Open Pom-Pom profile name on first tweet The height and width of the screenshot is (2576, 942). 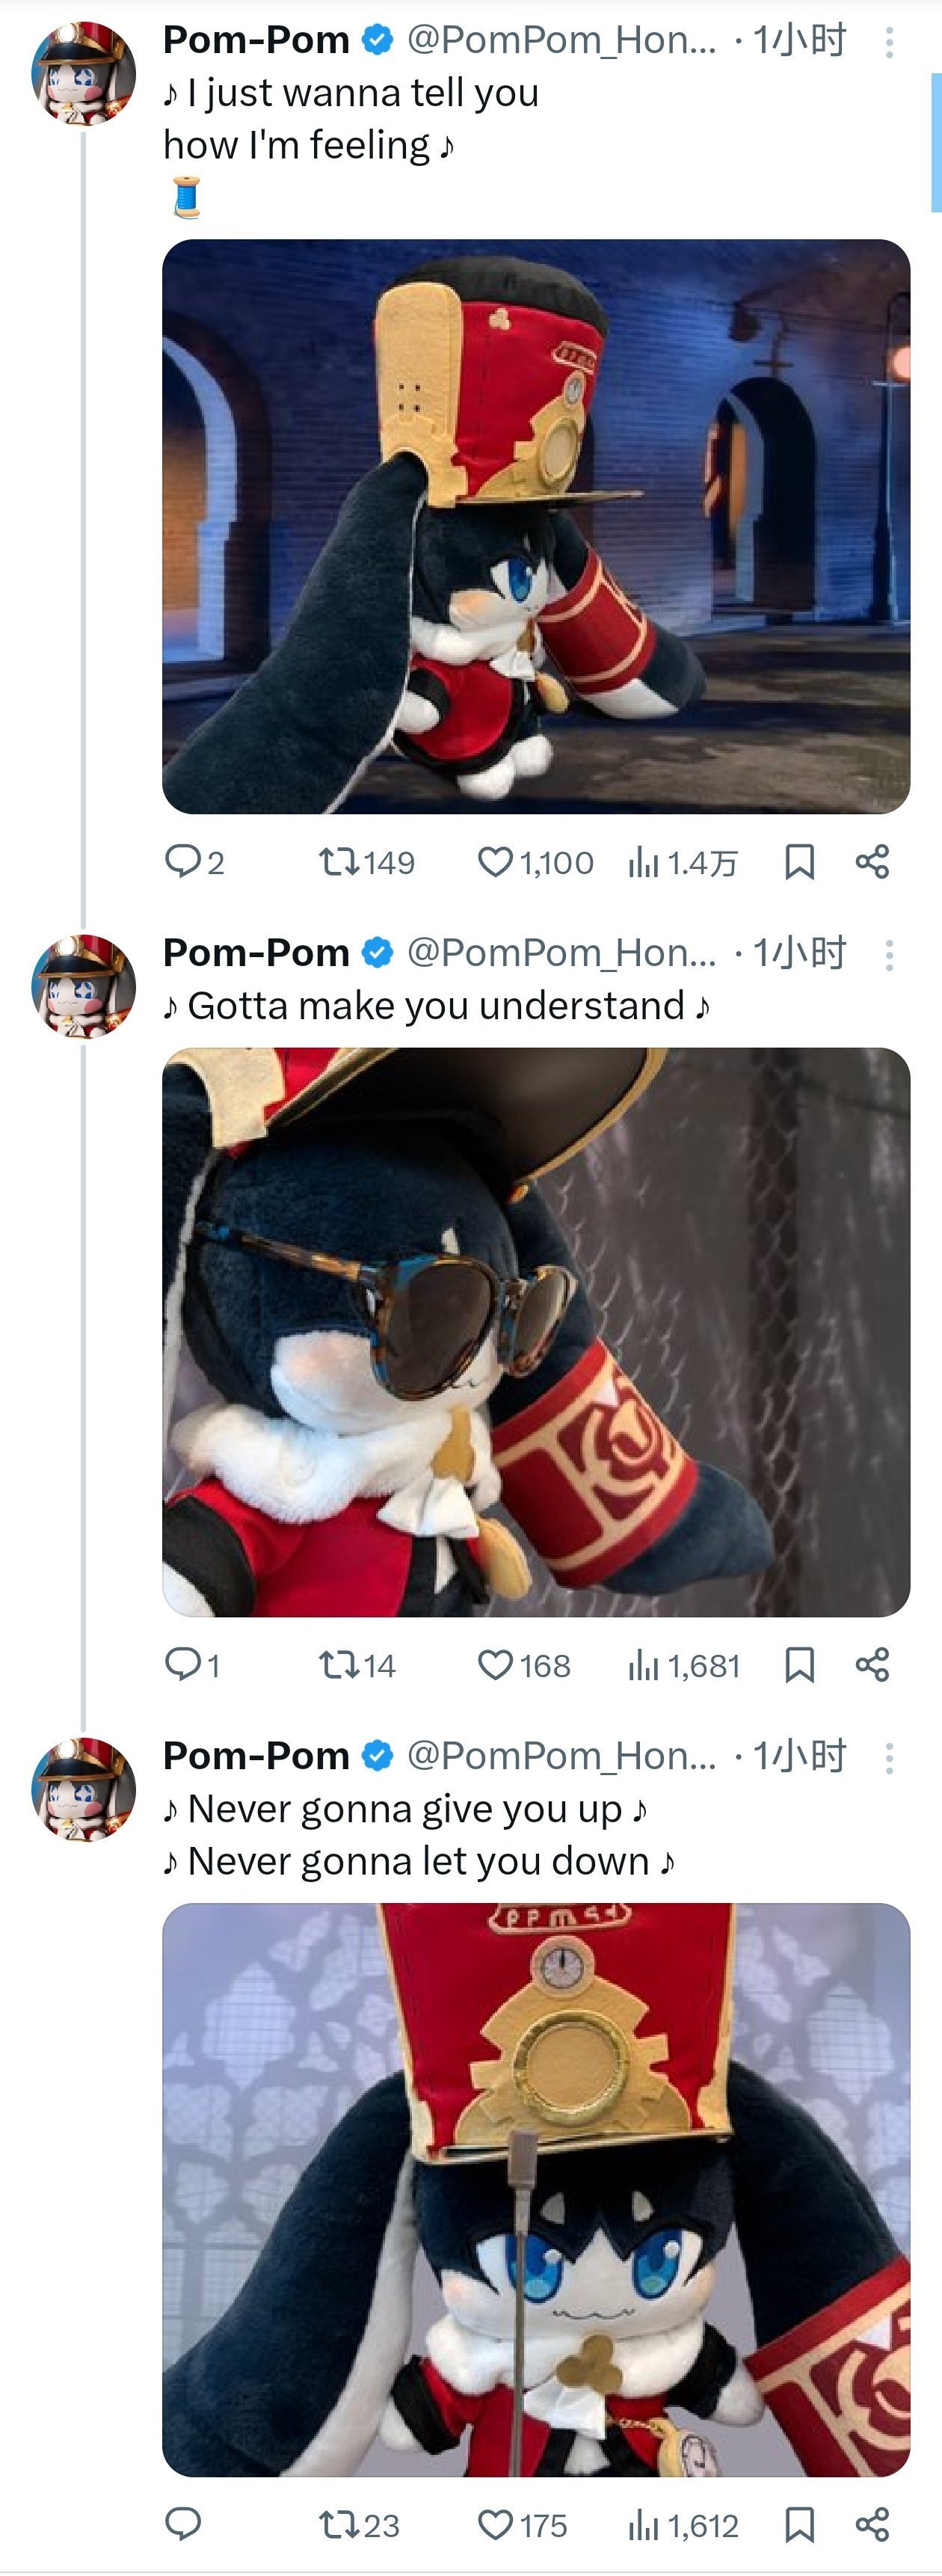256,40
